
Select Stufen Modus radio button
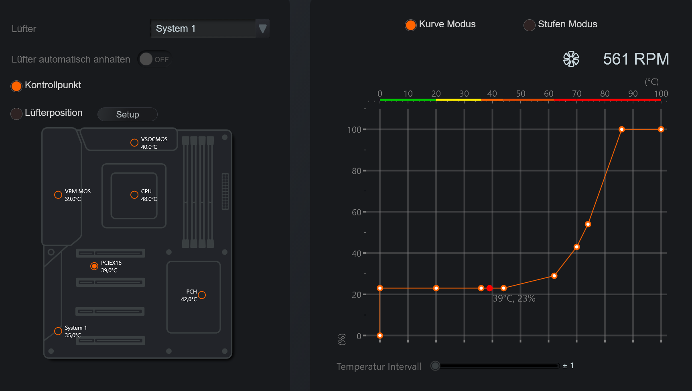[x=529, y=25]
